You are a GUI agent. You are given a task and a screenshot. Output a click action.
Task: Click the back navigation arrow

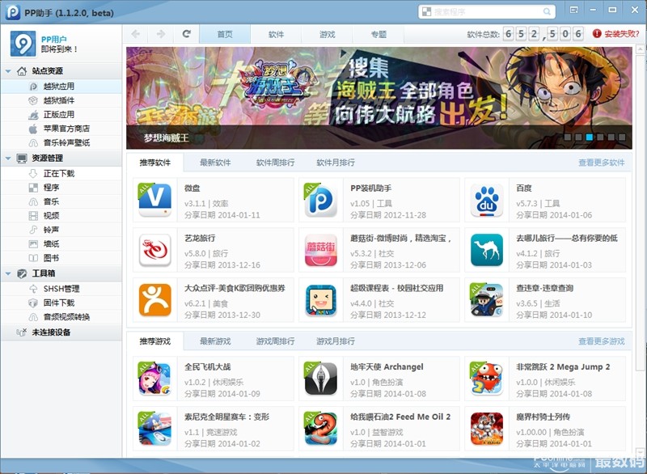pos(134,35)
